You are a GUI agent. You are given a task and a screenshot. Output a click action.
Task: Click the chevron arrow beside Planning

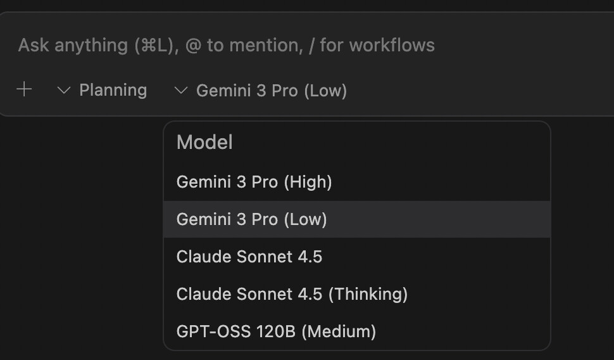pyautogui.click(x=64, y=91)
